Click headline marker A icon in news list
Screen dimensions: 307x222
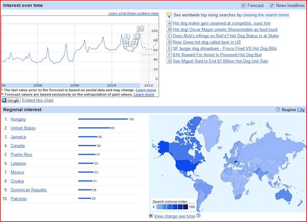coord(169,24)
